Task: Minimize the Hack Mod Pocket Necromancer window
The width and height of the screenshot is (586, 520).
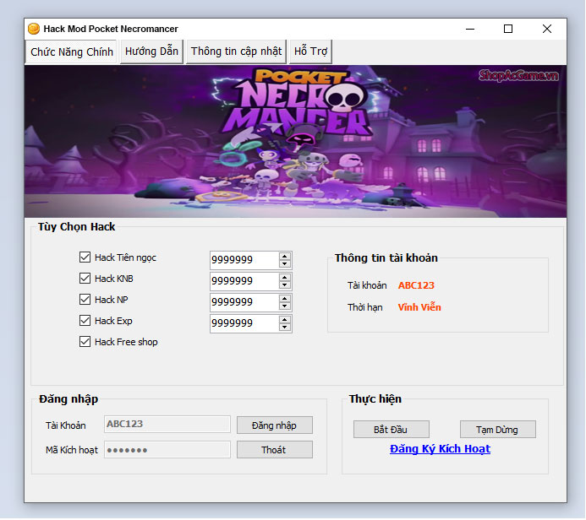Action: point(470,29)
